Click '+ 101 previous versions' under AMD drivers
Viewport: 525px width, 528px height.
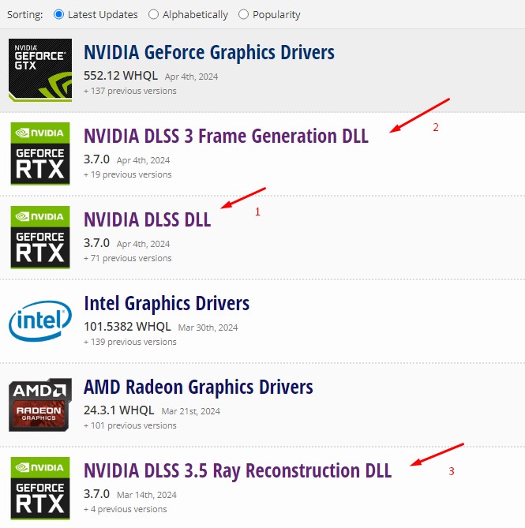pyautogui.click(x=130, y=425)
